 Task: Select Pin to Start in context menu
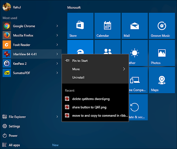[x=80, y=61]
